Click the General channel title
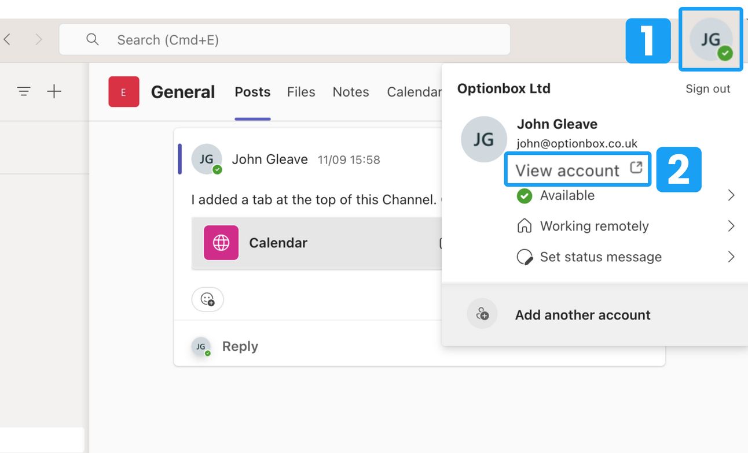Screen dimensions: 748x453 [x=183, y=92]
